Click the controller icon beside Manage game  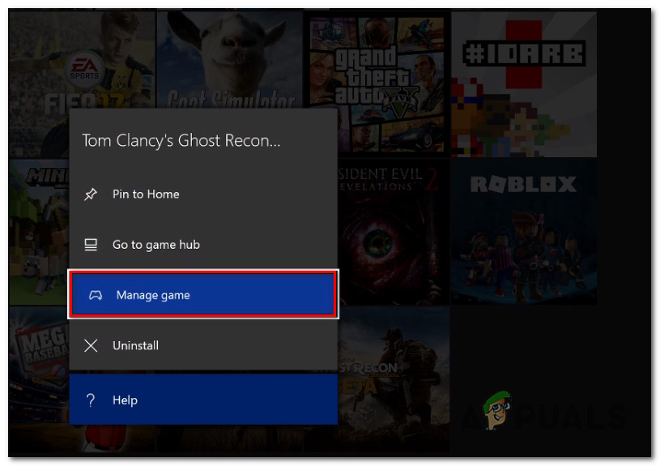[x=96, y=295]
